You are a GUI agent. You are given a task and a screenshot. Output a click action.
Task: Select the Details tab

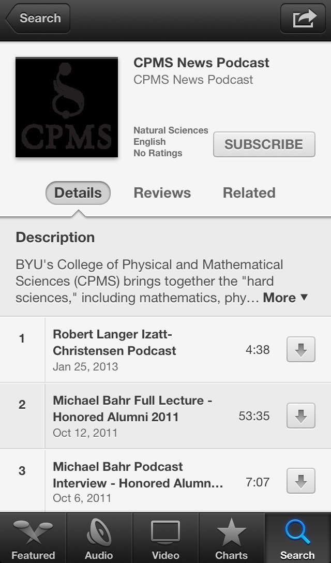point(78,193)
